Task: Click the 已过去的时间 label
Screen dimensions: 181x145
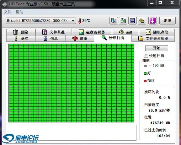Action: click(x=155, y=130)
